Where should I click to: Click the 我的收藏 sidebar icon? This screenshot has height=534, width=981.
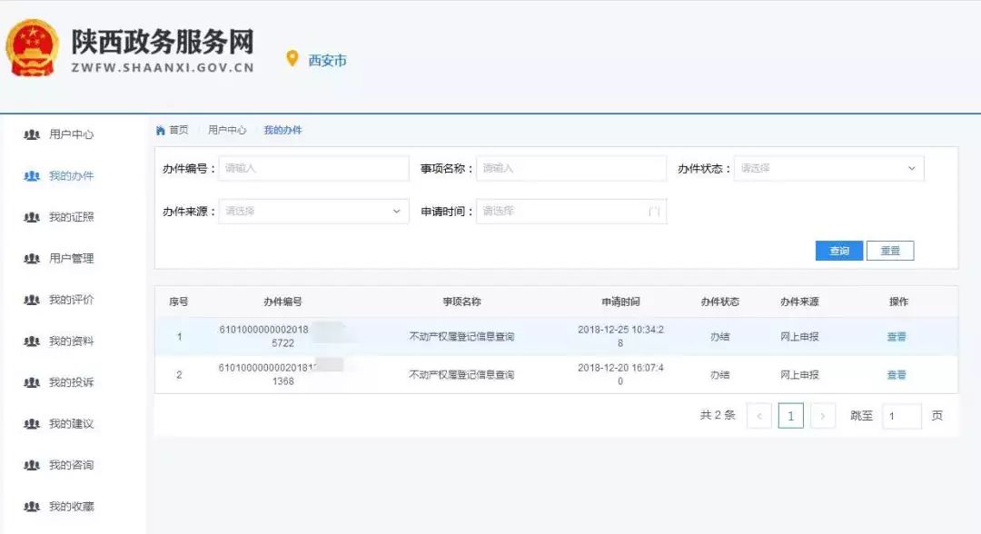[x=32, y=507]
